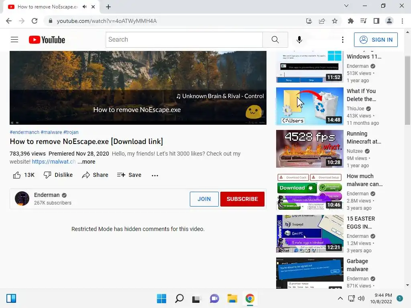
Task: Click the address bar URL
Action: tap(107, 21)
